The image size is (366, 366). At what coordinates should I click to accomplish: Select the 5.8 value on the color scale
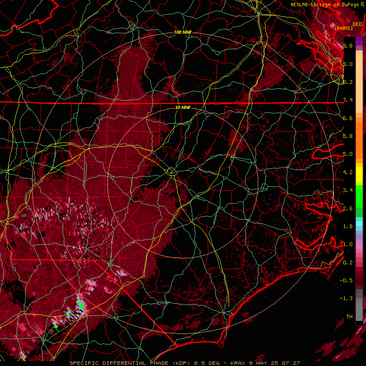pyautogui.click(x=348, y=136)
